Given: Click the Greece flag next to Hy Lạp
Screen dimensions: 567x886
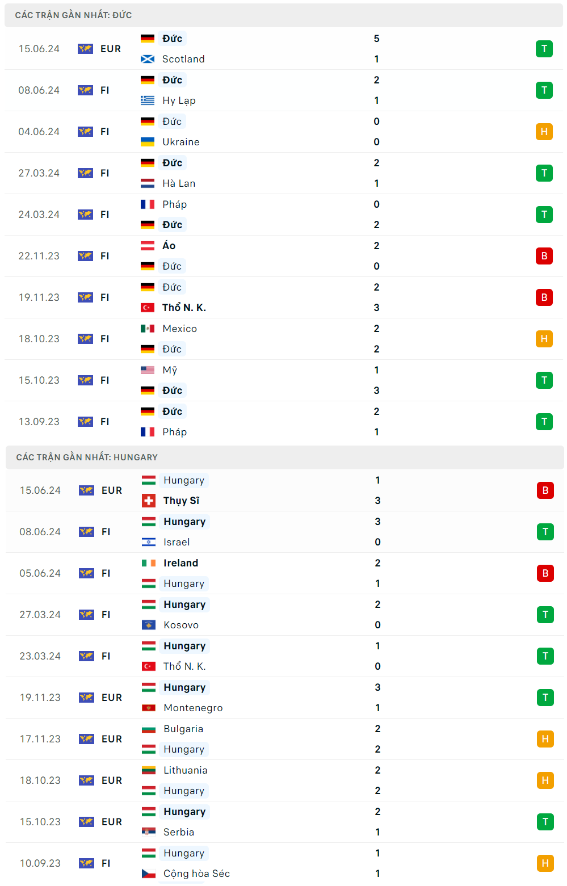Looking at the screenshot, I should (x=148, y=100).
